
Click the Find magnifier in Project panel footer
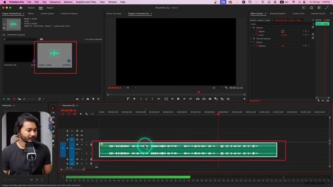pos(82,99)
